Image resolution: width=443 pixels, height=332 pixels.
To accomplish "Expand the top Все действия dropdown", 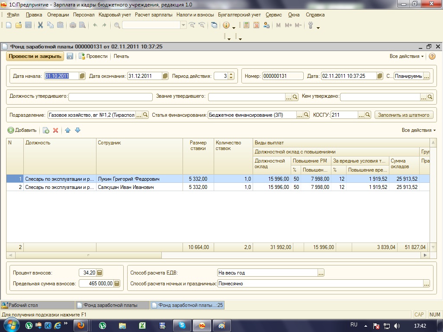I will [407, 56].
